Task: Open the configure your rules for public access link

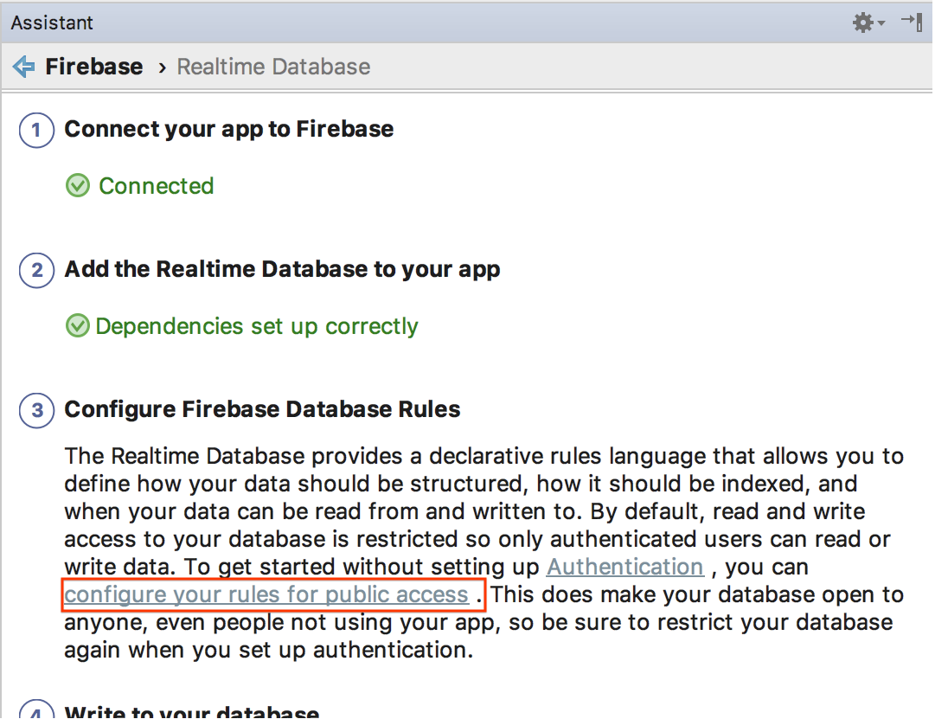Action: tap(267, 594)
